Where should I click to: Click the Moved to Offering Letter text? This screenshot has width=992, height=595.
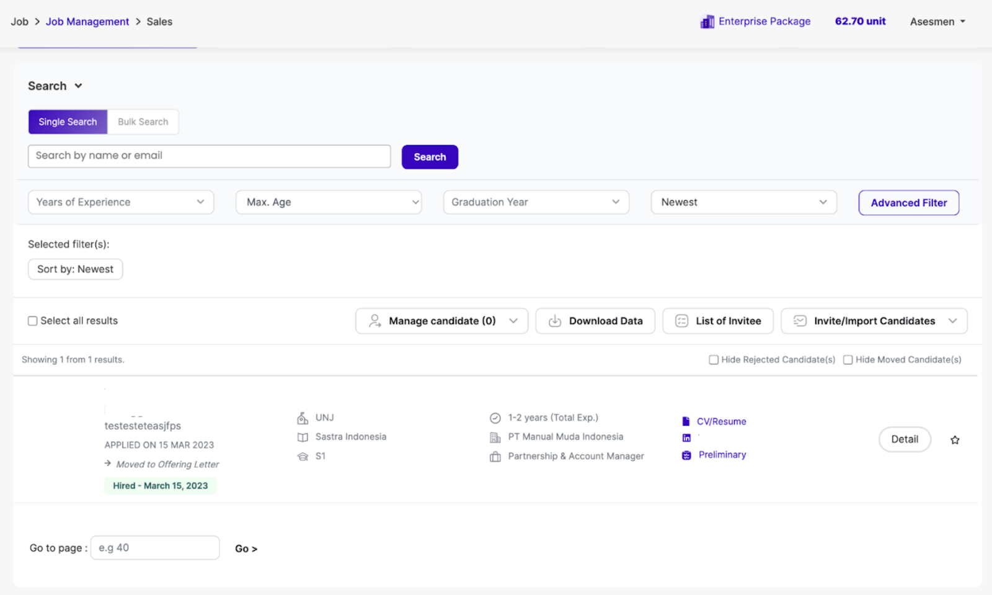pyautogui.click(x=167, y=464)
